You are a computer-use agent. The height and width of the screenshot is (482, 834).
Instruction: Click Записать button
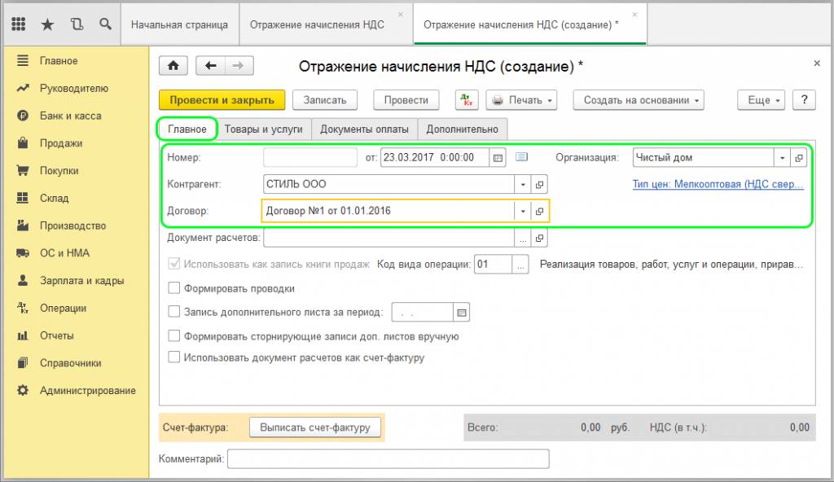325,100
